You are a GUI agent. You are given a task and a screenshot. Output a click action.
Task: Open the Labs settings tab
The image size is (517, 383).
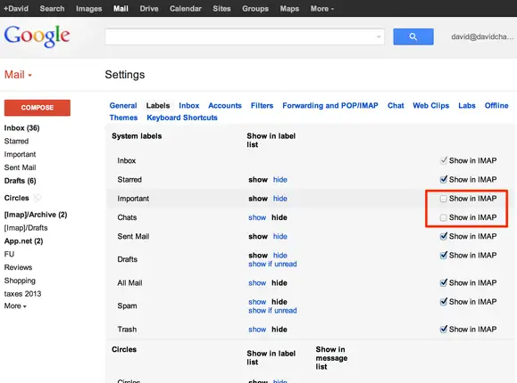click(x=467, y=106)
